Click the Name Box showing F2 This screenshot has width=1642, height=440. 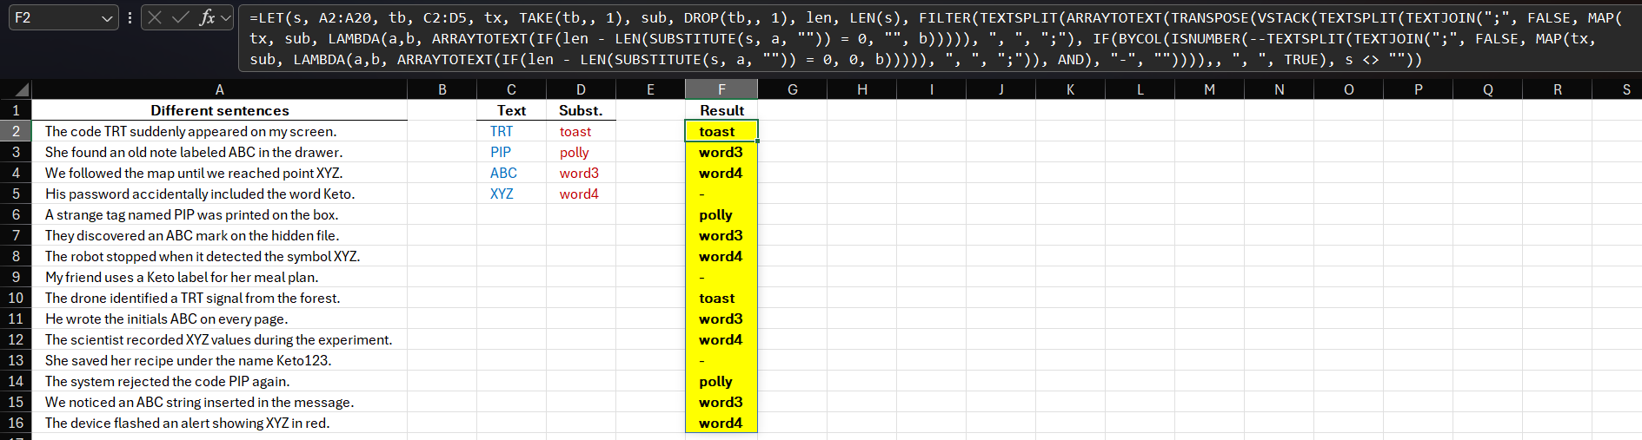[54, 17]
